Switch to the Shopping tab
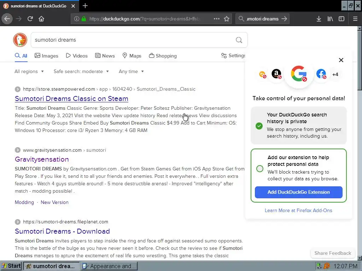The height and width of the screenshot is (271, 362). coord(163,56)
